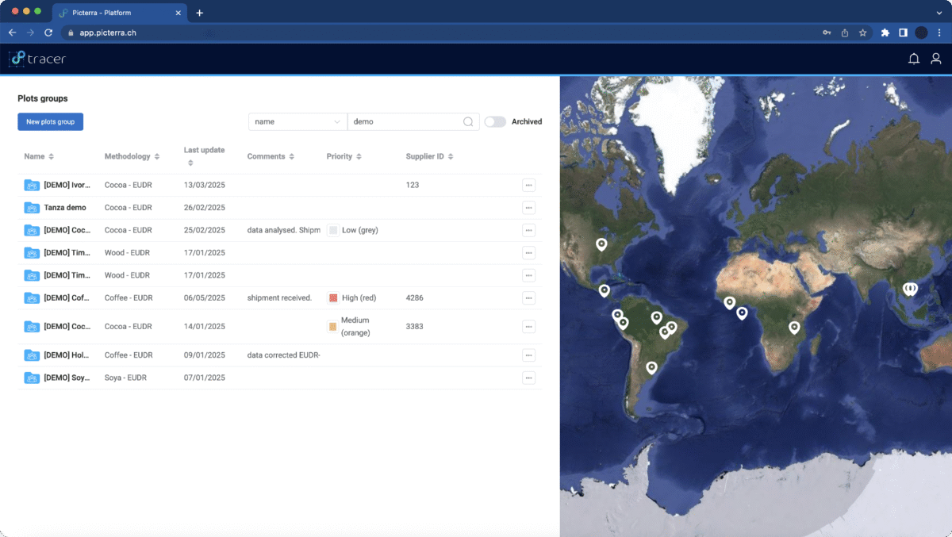Click the Tracer logo
This screenshot has width=952, height=537.
(37, 59)
